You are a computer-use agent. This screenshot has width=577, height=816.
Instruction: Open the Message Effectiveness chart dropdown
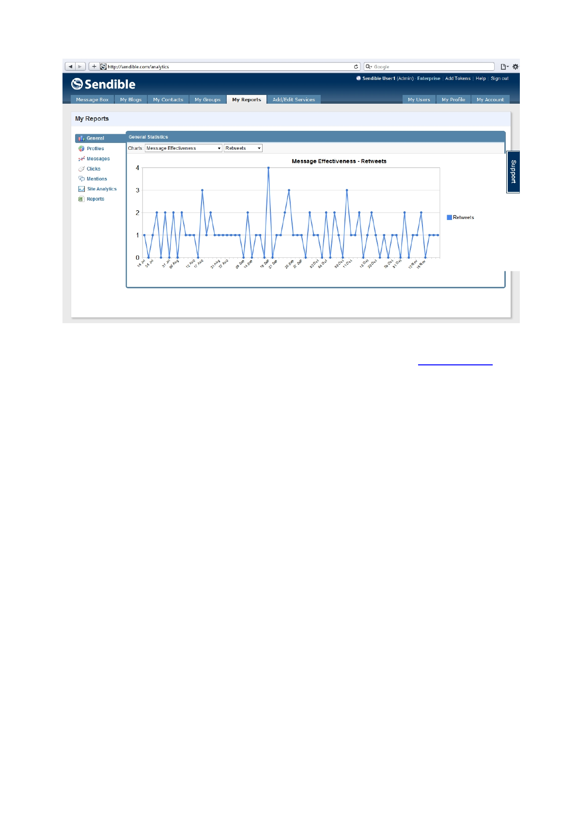(184, 148)
